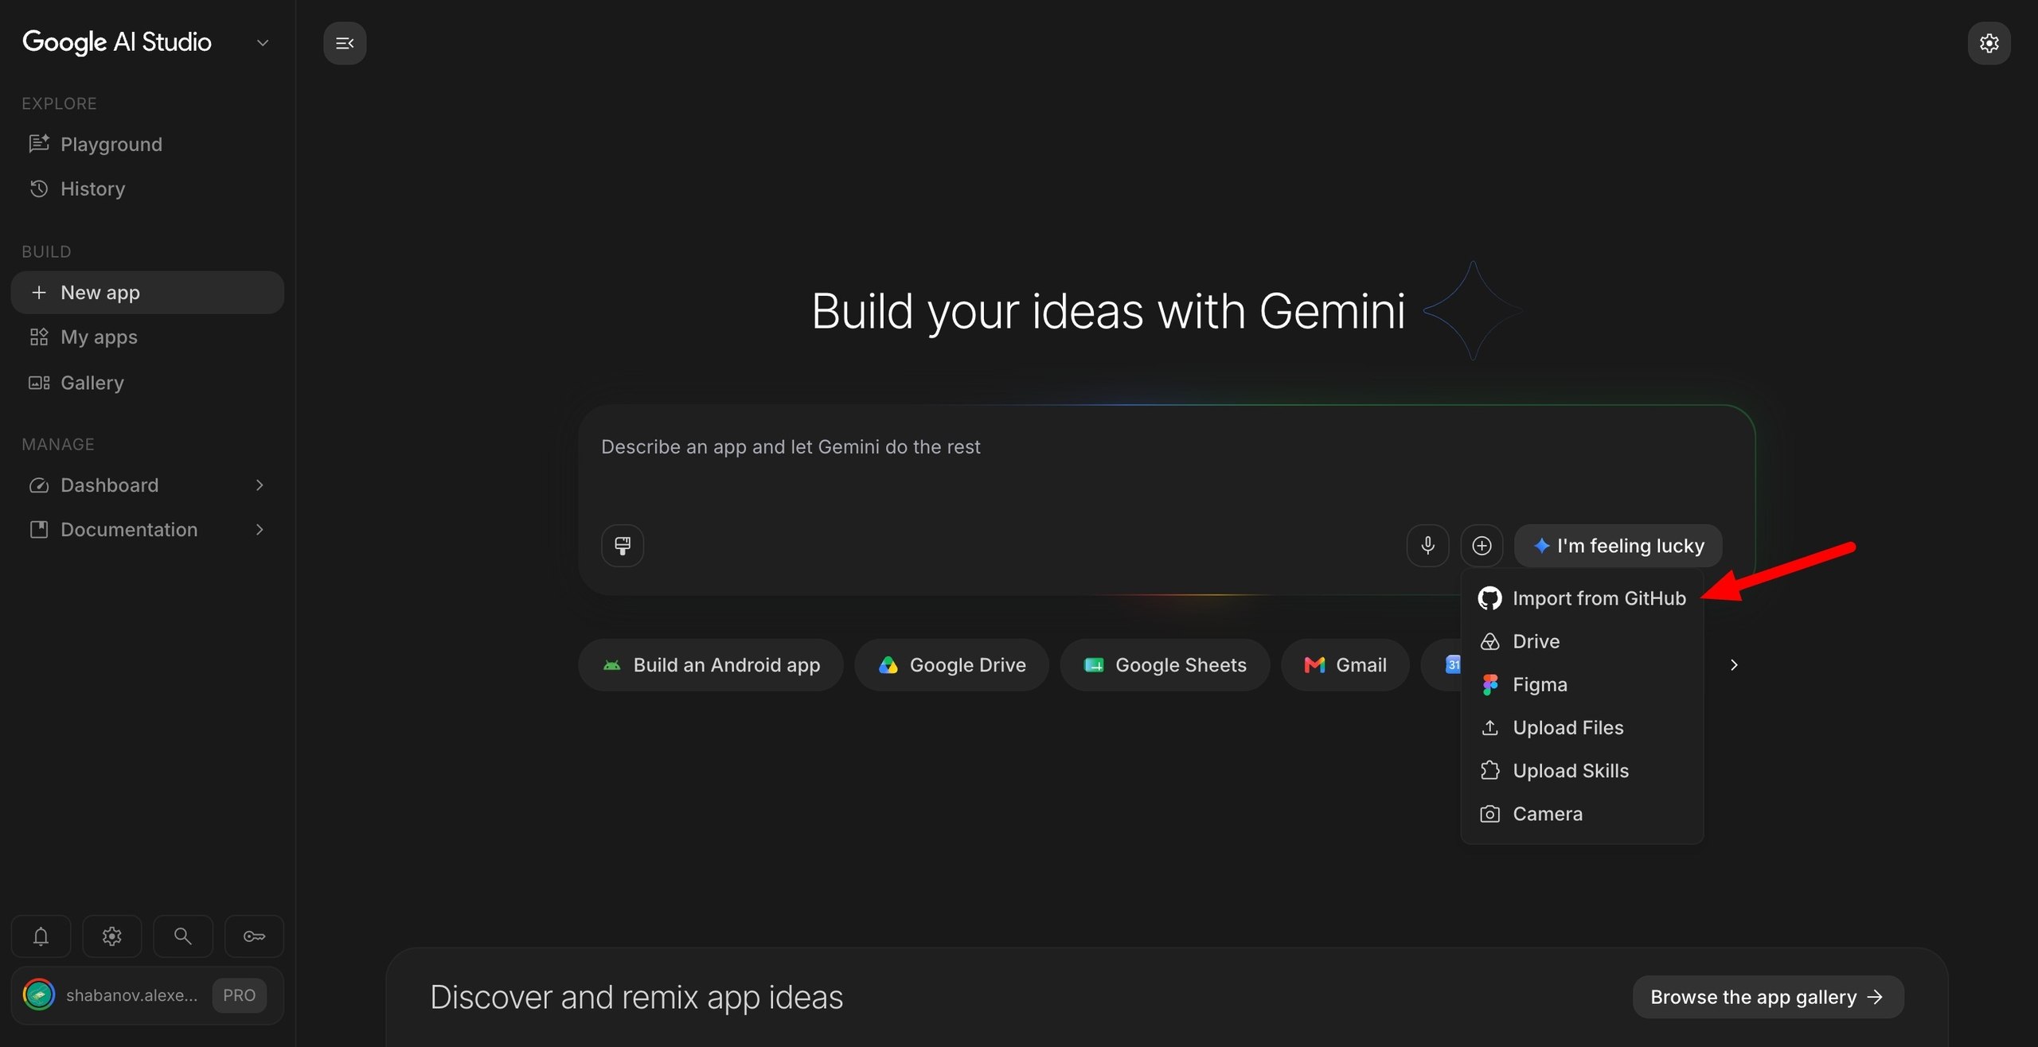
Task: Click the I'm feeling lucky button
Action: [x=1618, y=546]
